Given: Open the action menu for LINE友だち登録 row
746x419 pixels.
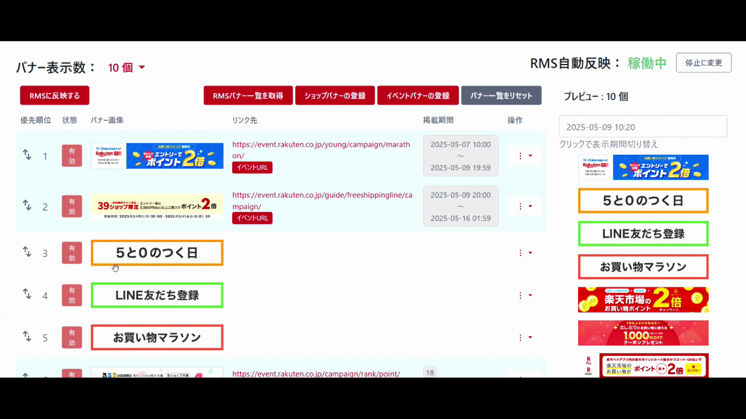Looking at the screenshot, I should [525, 296].
